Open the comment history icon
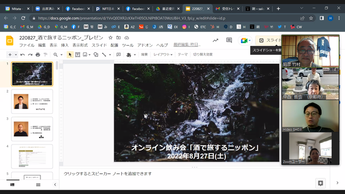The height and width of the screenshot is (194, 345). [x=229, y=40]
